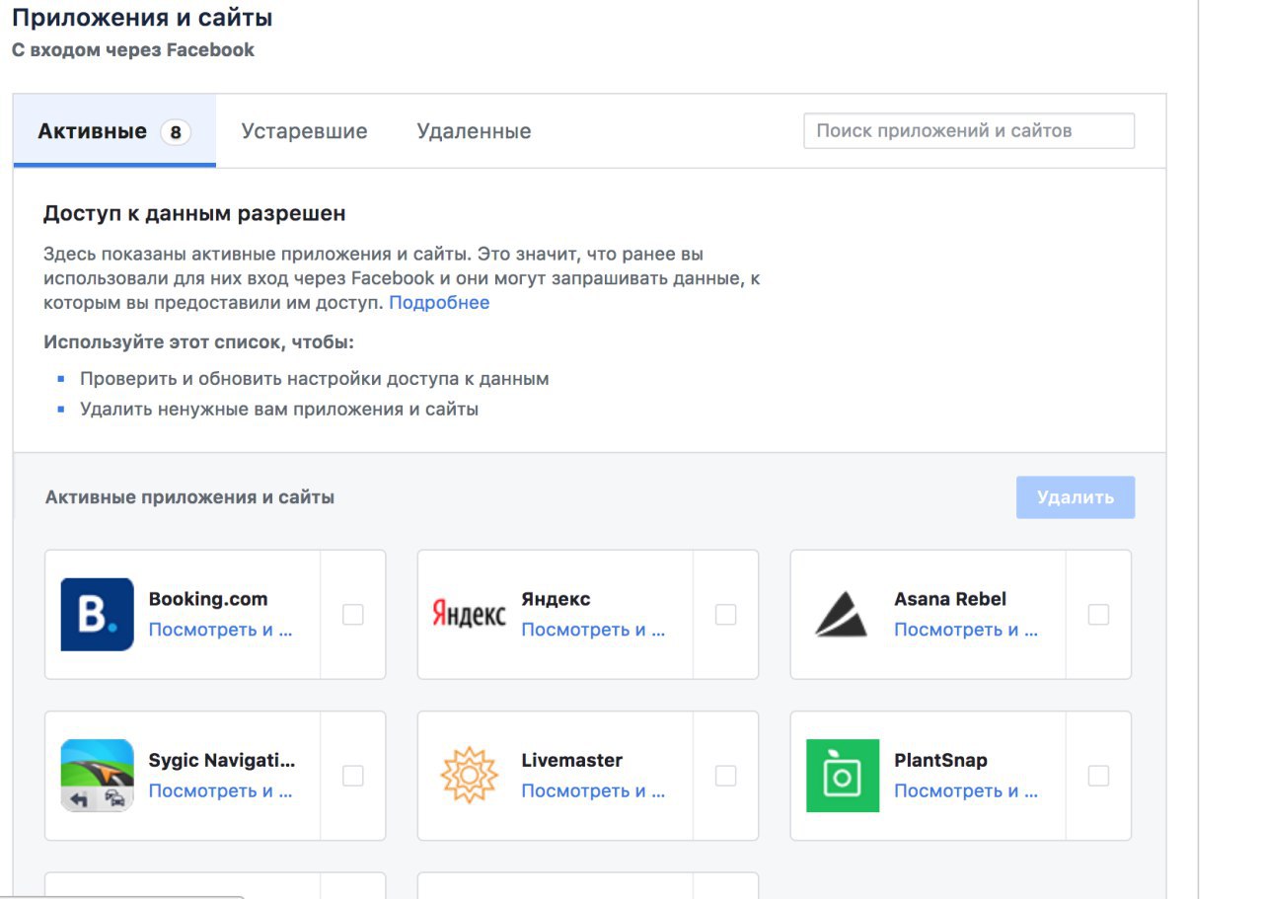Check the PlantSnap checkbox
Viewport: 1263px width, 899px height.
1098,776
